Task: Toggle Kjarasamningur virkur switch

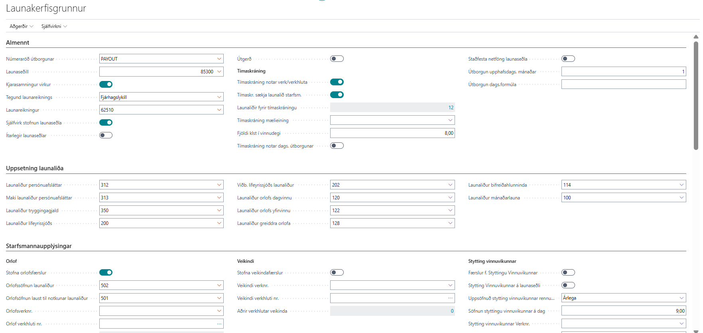Action: [x=106, y=84]
